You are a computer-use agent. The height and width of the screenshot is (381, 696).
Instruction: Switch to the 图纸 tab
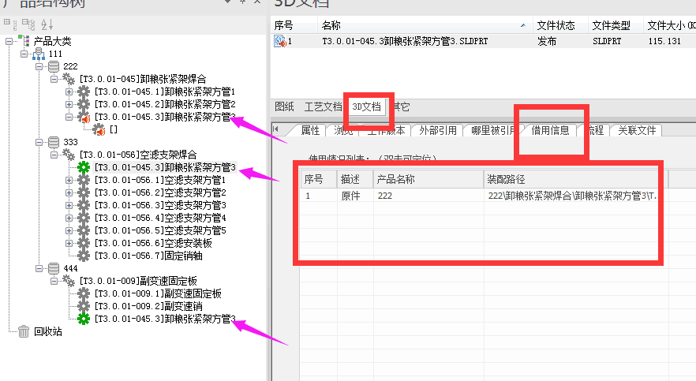click(285, 106)
